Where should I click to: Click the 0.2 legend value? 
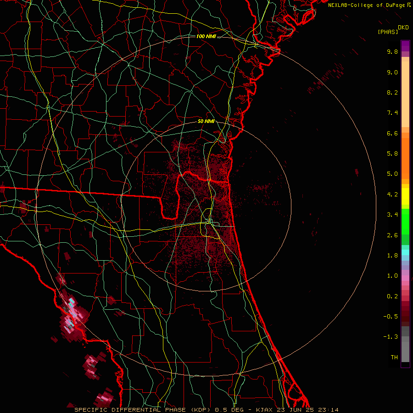click(x=392, y=296)
